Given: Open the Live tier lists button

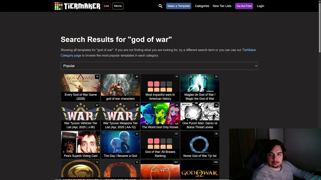Looking at the screenshot, I should 106,6.
